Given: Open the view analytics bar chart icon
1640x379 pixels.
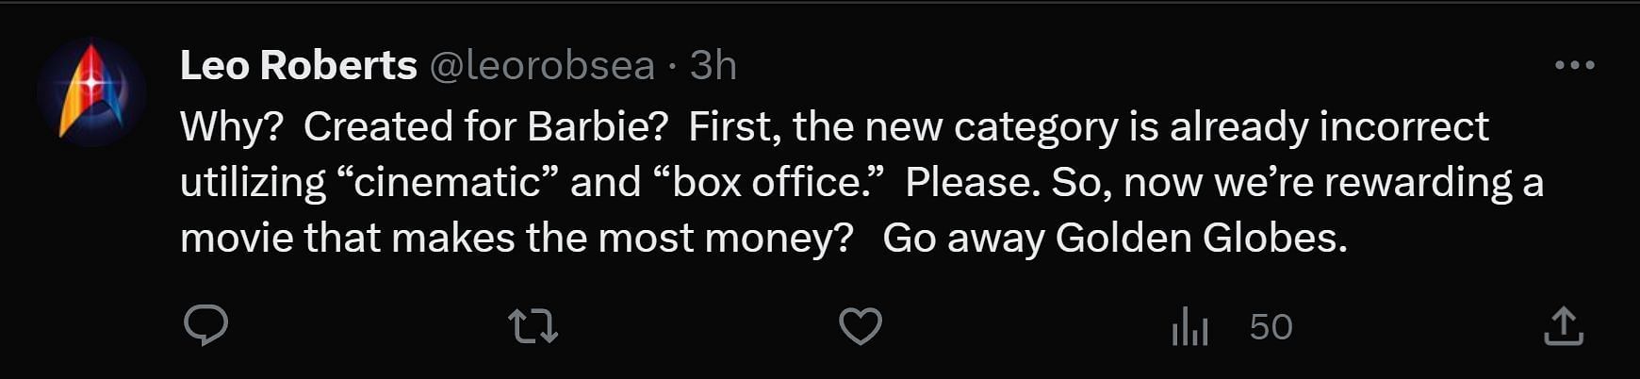Looking at the screenshot, I should (x=1189, y=327).
